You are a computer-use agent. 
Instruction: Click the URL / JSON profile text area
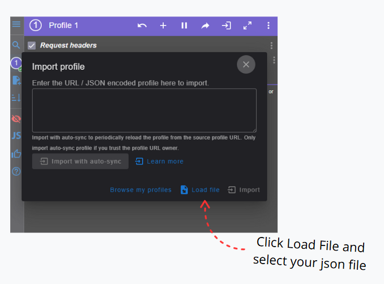click(144, 111)
